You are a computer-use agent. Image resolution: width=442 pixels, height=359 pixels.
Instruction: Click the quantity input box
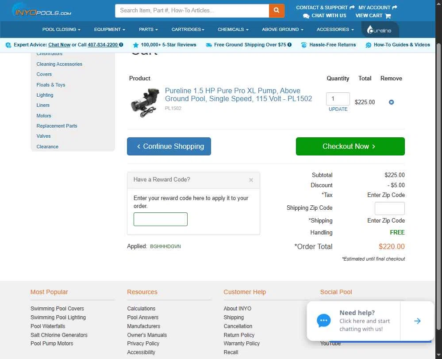click(x=338, y=99)
